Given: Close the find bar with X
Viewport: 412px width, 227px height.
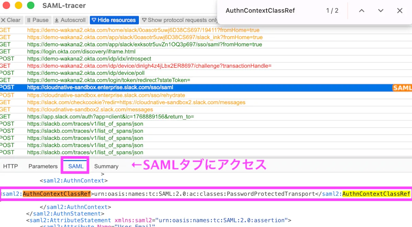Looking at the screenshot, I should 400,11.
